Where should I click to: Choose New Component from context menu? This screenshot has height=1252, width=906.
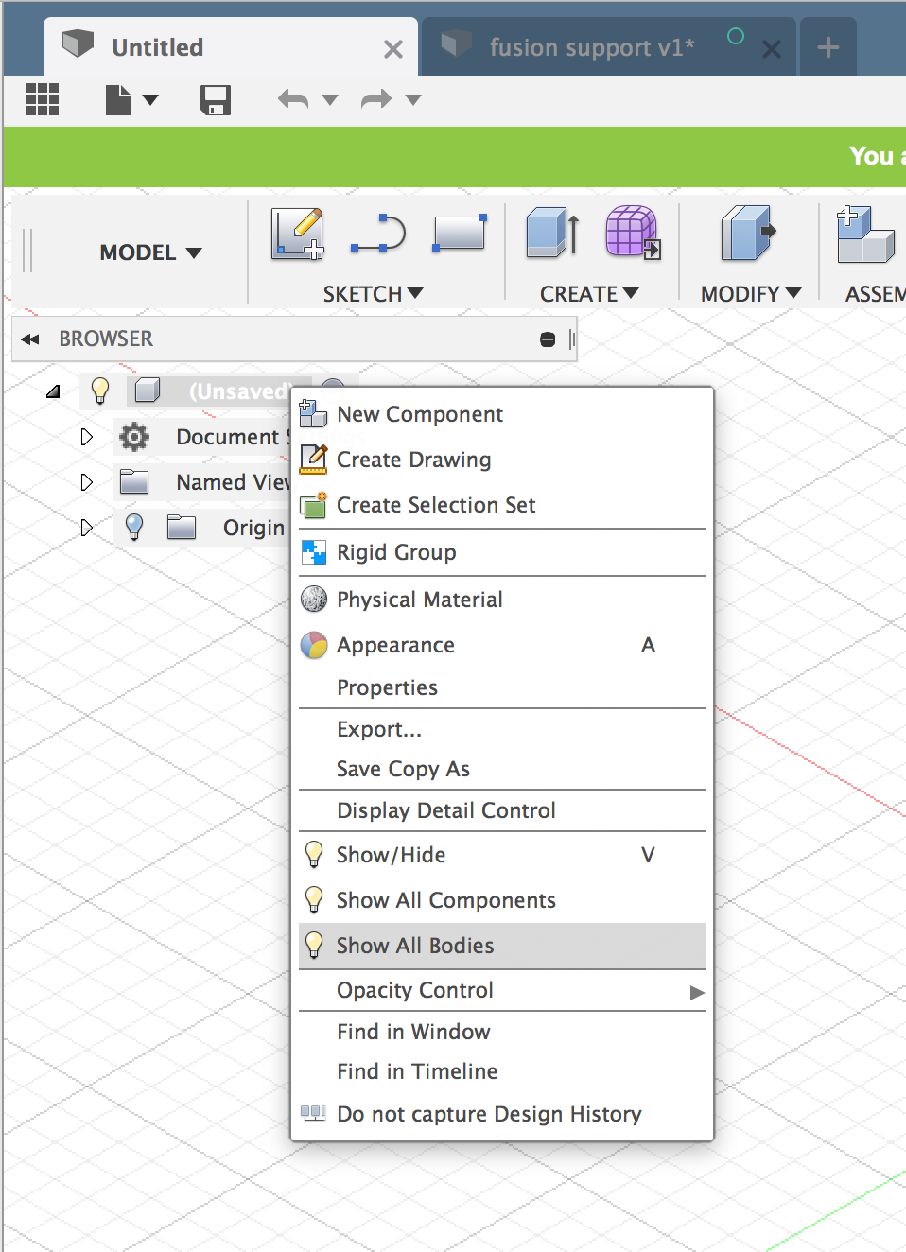point(502,414)
